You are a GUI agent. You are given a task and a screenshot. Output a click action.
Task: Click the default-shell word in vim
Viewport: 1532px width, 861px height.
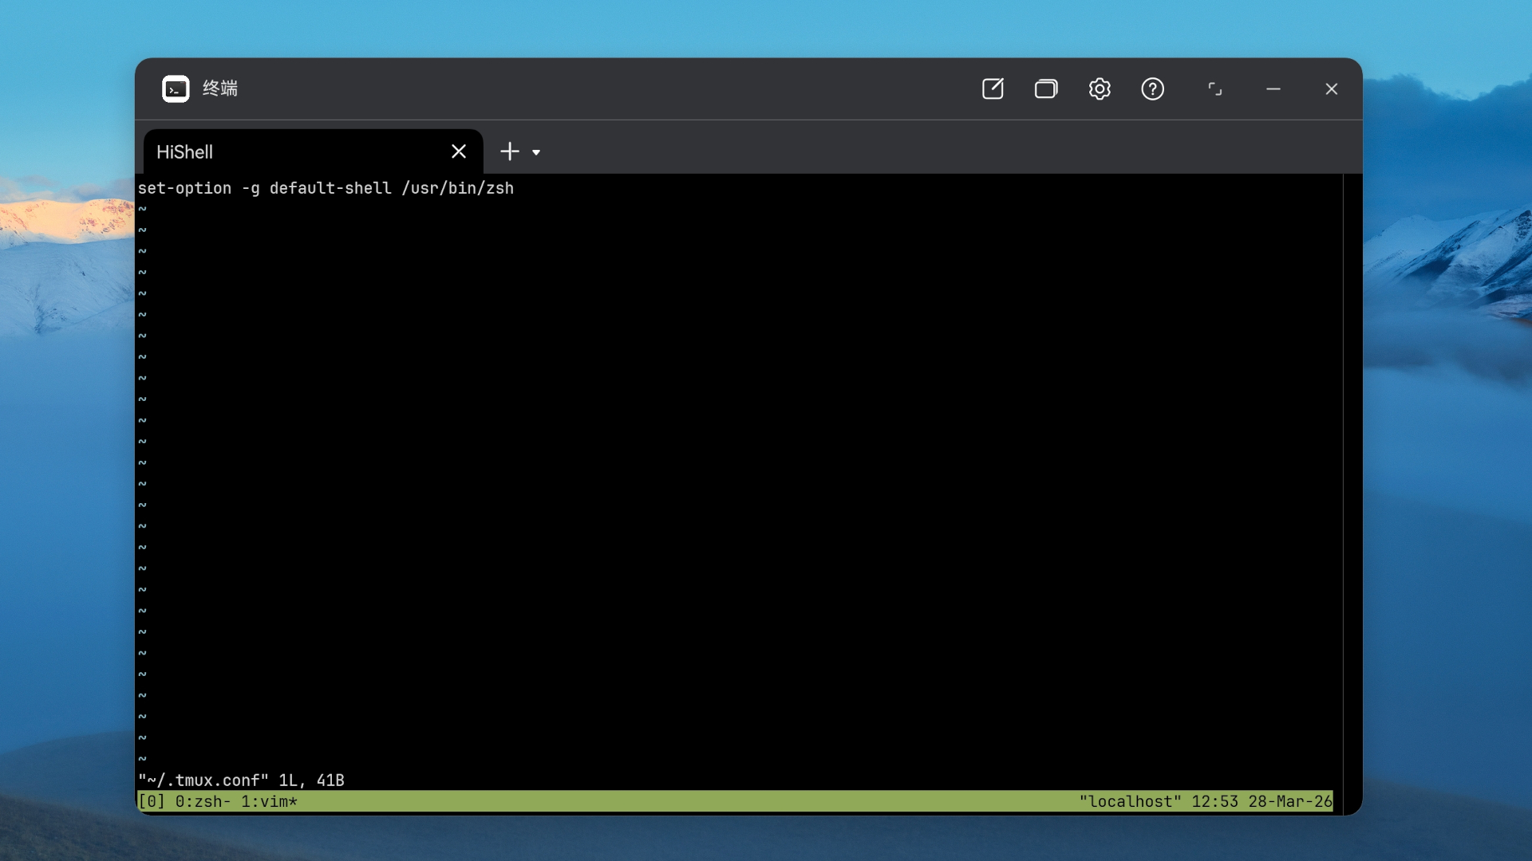pyautogui.click(x=330, y=188)
